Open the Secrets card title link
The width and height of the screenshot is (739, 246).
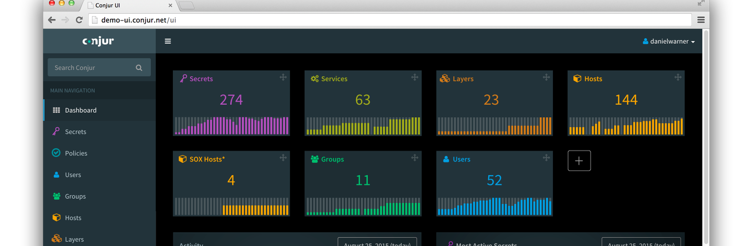[201, 79]
